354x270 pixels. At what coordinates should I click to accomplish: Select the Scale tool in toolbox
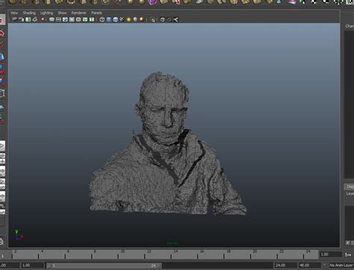pos(2,81)
